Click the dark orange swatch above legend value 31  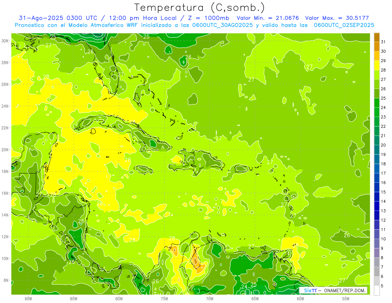click(377, 38)
